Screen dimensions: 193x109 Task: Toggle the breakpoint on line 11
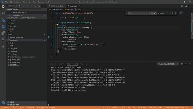tap(48, 37)
